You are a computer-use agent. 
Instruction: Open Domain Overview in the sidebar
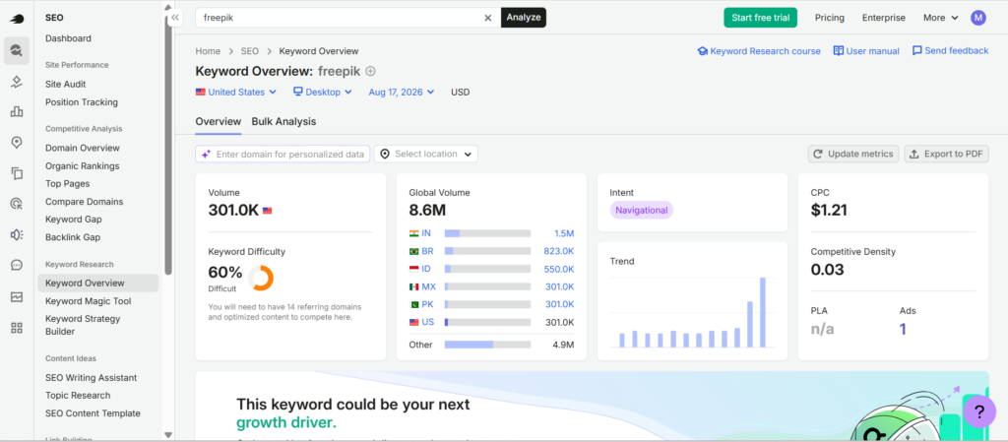pyautogui.click(x=83, y=148)
